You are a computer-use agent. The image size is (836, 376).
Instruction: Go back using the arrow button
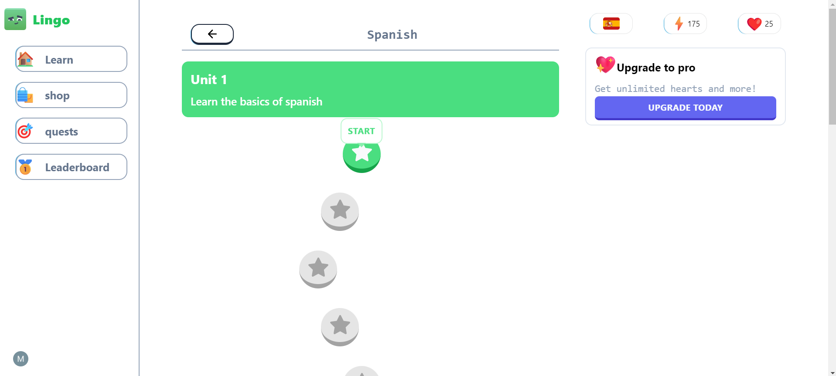212,34
